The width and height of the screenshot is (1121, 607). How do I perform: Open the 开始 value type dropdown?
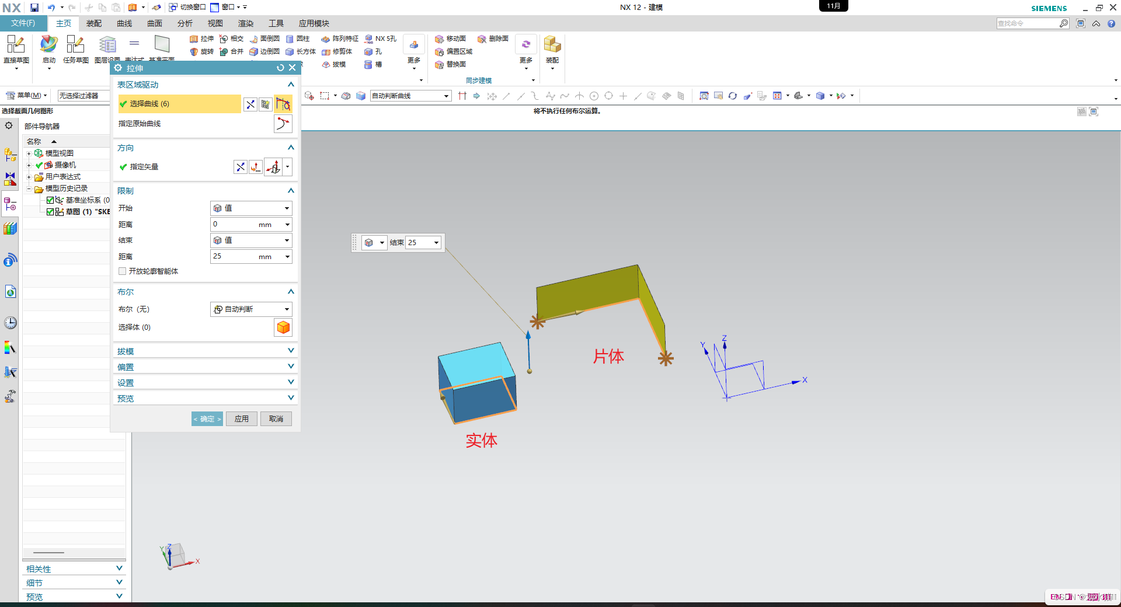[251, 208]
